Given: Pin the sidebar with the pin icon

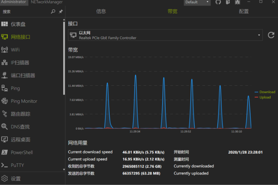Looking at the screenshot, I should [x=61, y=12].
